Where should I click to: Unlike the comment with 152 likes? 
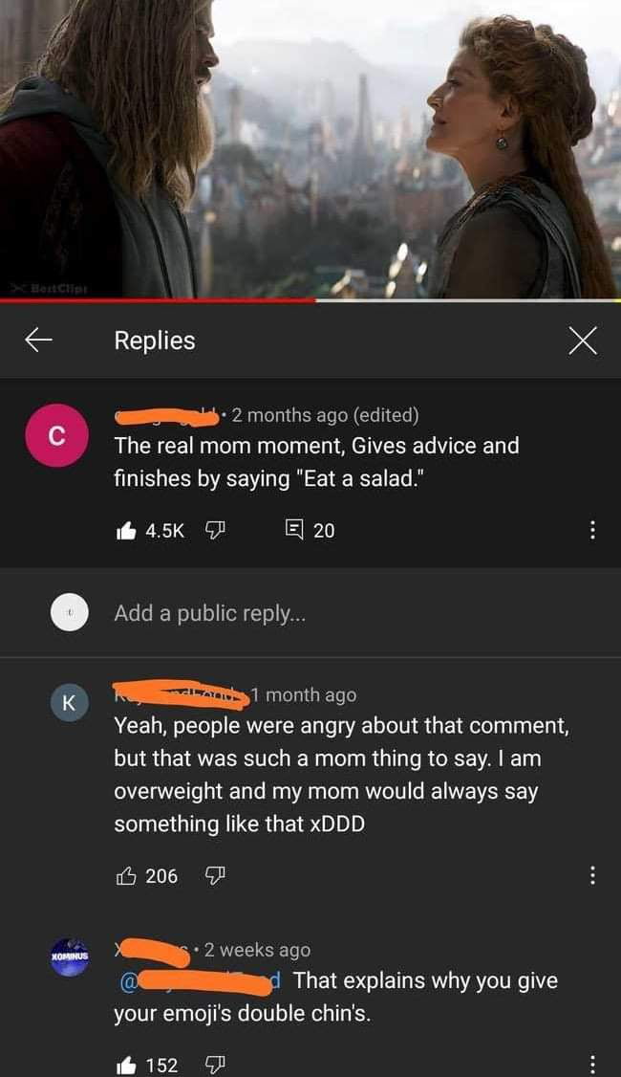pyautogui.click(x=126, y=1066)
